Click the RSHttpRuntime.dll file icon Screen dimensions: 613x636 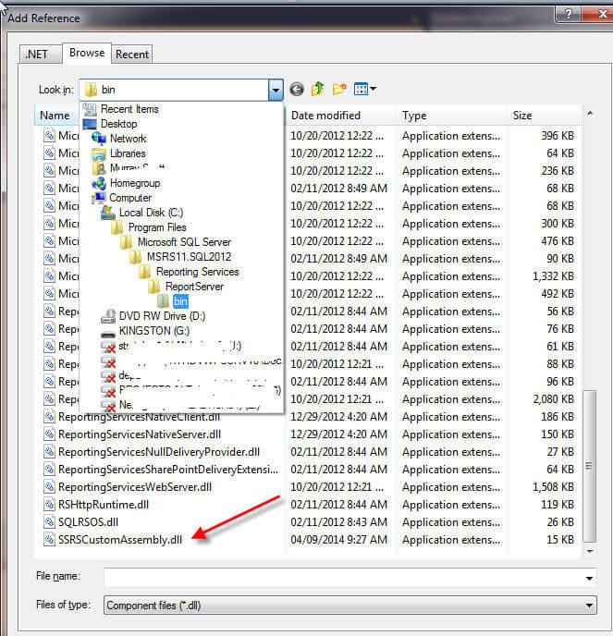click(49, 505)
